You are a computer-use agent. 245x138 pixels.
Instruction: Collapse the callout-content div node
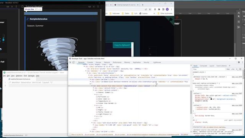(x=93, y=90)
